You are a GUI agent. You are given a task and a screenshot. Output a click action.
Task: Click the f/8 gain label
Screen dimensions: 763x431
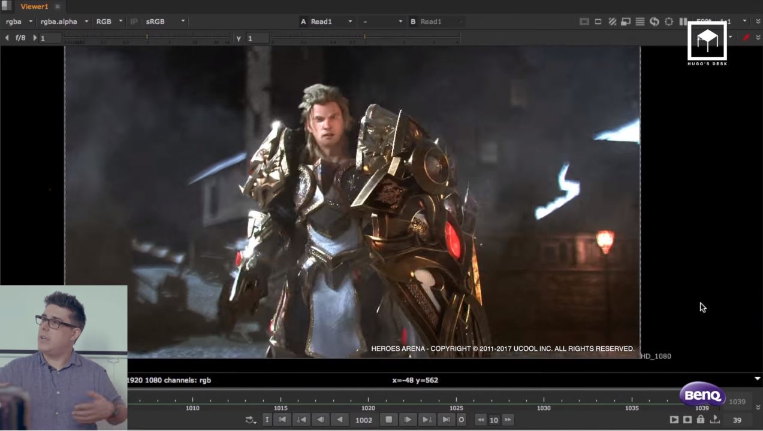tap(20, 38)
